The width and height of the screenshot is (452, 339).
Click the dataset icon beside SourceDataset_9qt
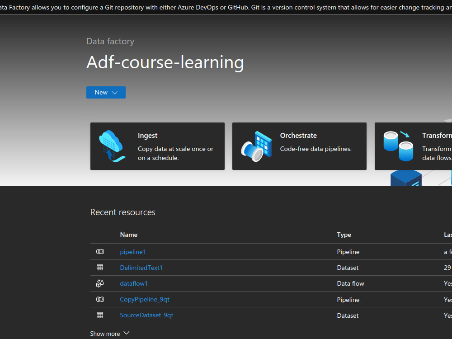[100, 315]
